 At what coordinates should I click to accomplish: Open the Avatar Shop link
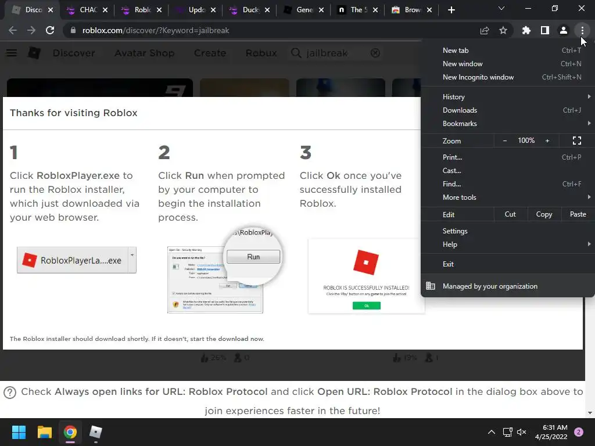point(144,53)
